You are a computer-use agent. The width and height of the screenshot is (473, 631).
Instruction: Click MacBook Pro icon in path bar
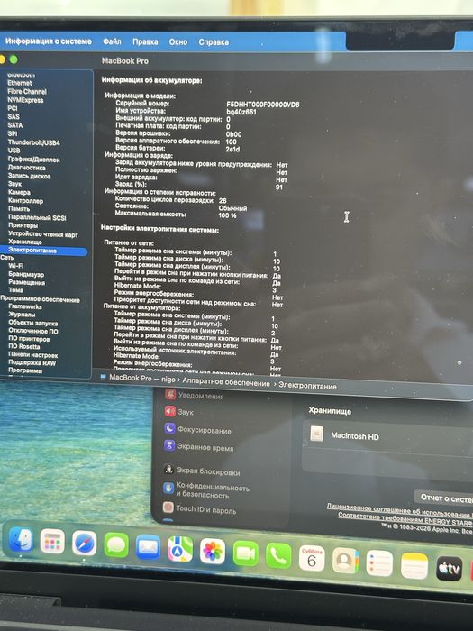103,377
